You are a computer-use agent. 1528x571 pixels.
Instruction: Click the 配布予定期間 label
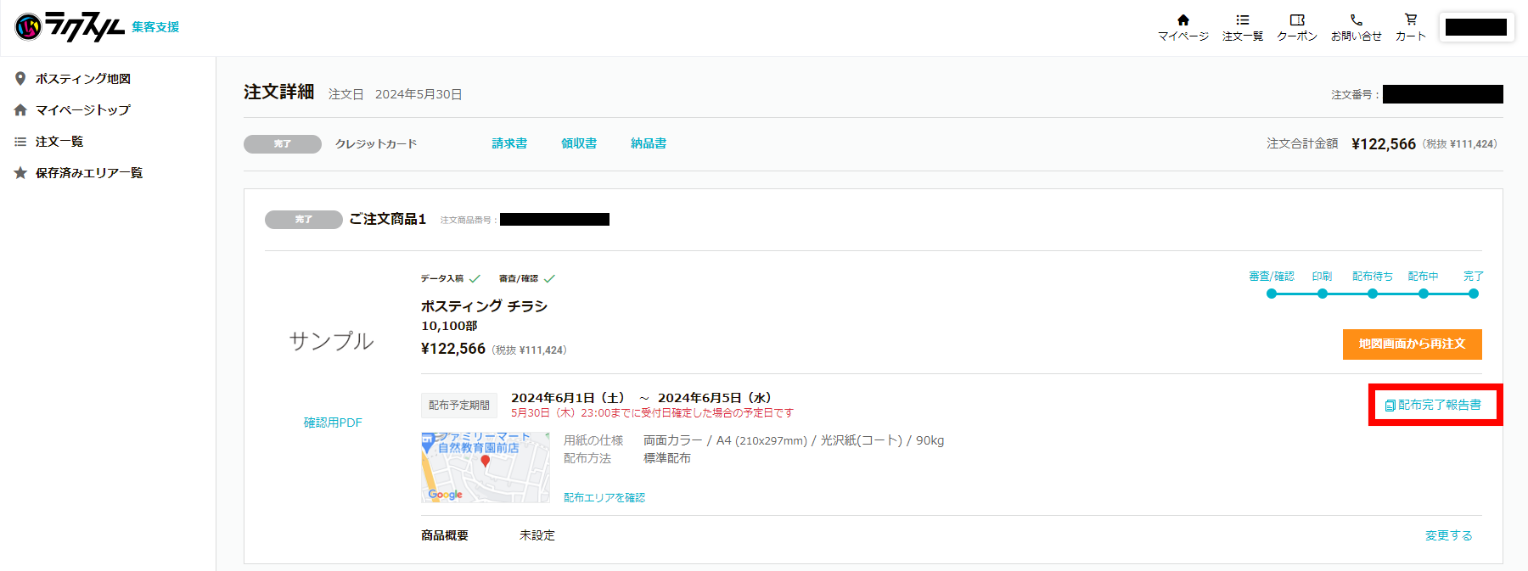click(459, 406)
